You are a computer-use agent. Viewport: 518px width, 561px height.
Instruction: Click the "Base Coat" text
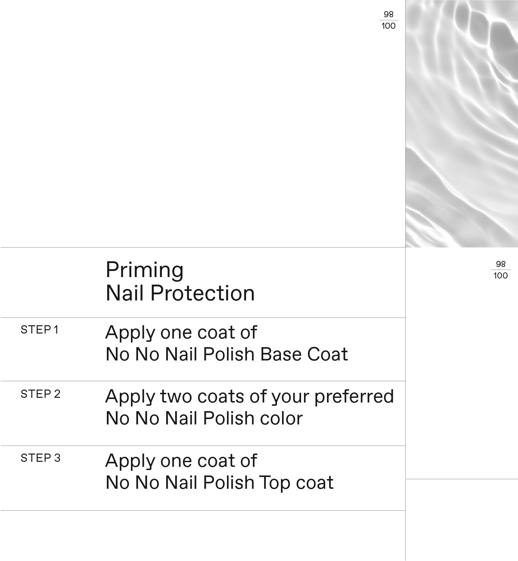coord(304,354)
